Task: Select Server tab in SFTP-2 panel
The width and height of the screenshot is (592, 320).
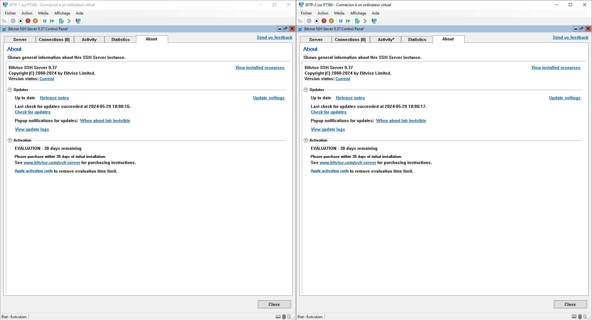Action: [316, 39]
